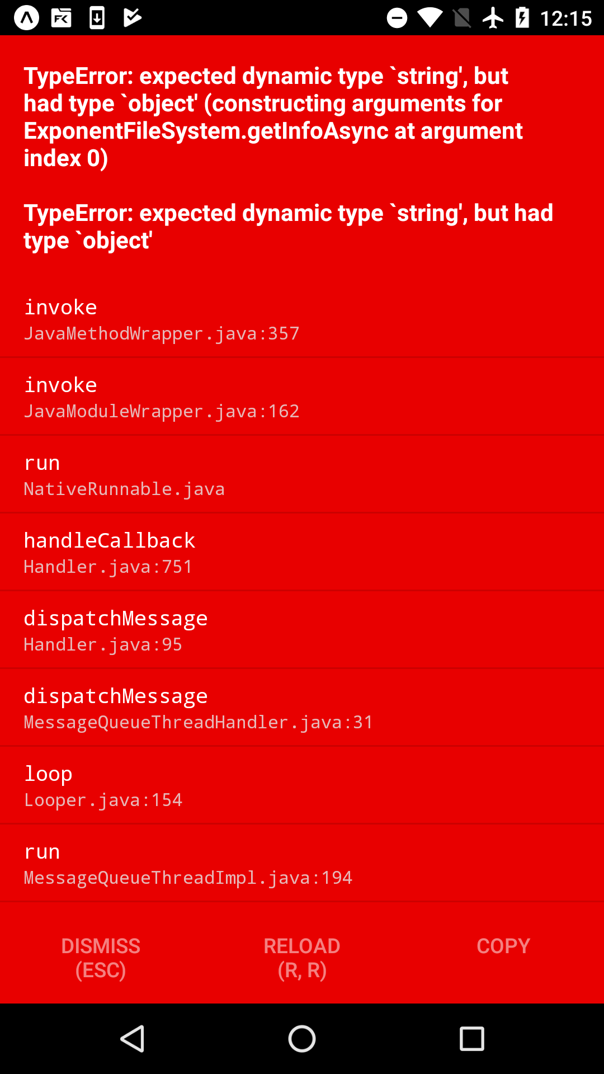
Task: Tap the checkmark app notification icon
Action: (131, 18)
